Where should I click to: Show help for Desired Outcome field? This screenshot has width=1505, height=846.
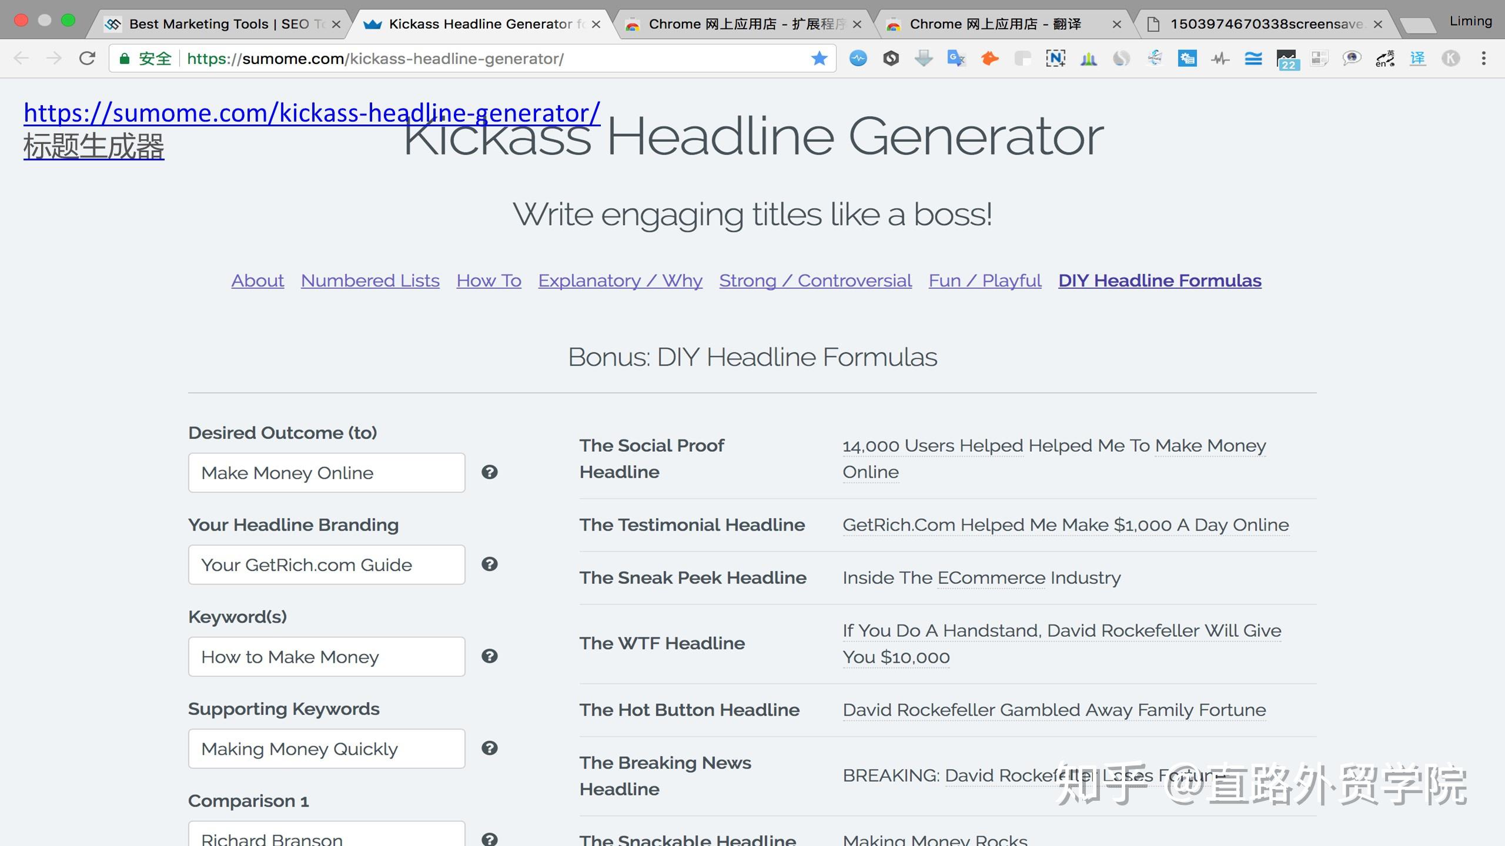[x=489, y=472]
